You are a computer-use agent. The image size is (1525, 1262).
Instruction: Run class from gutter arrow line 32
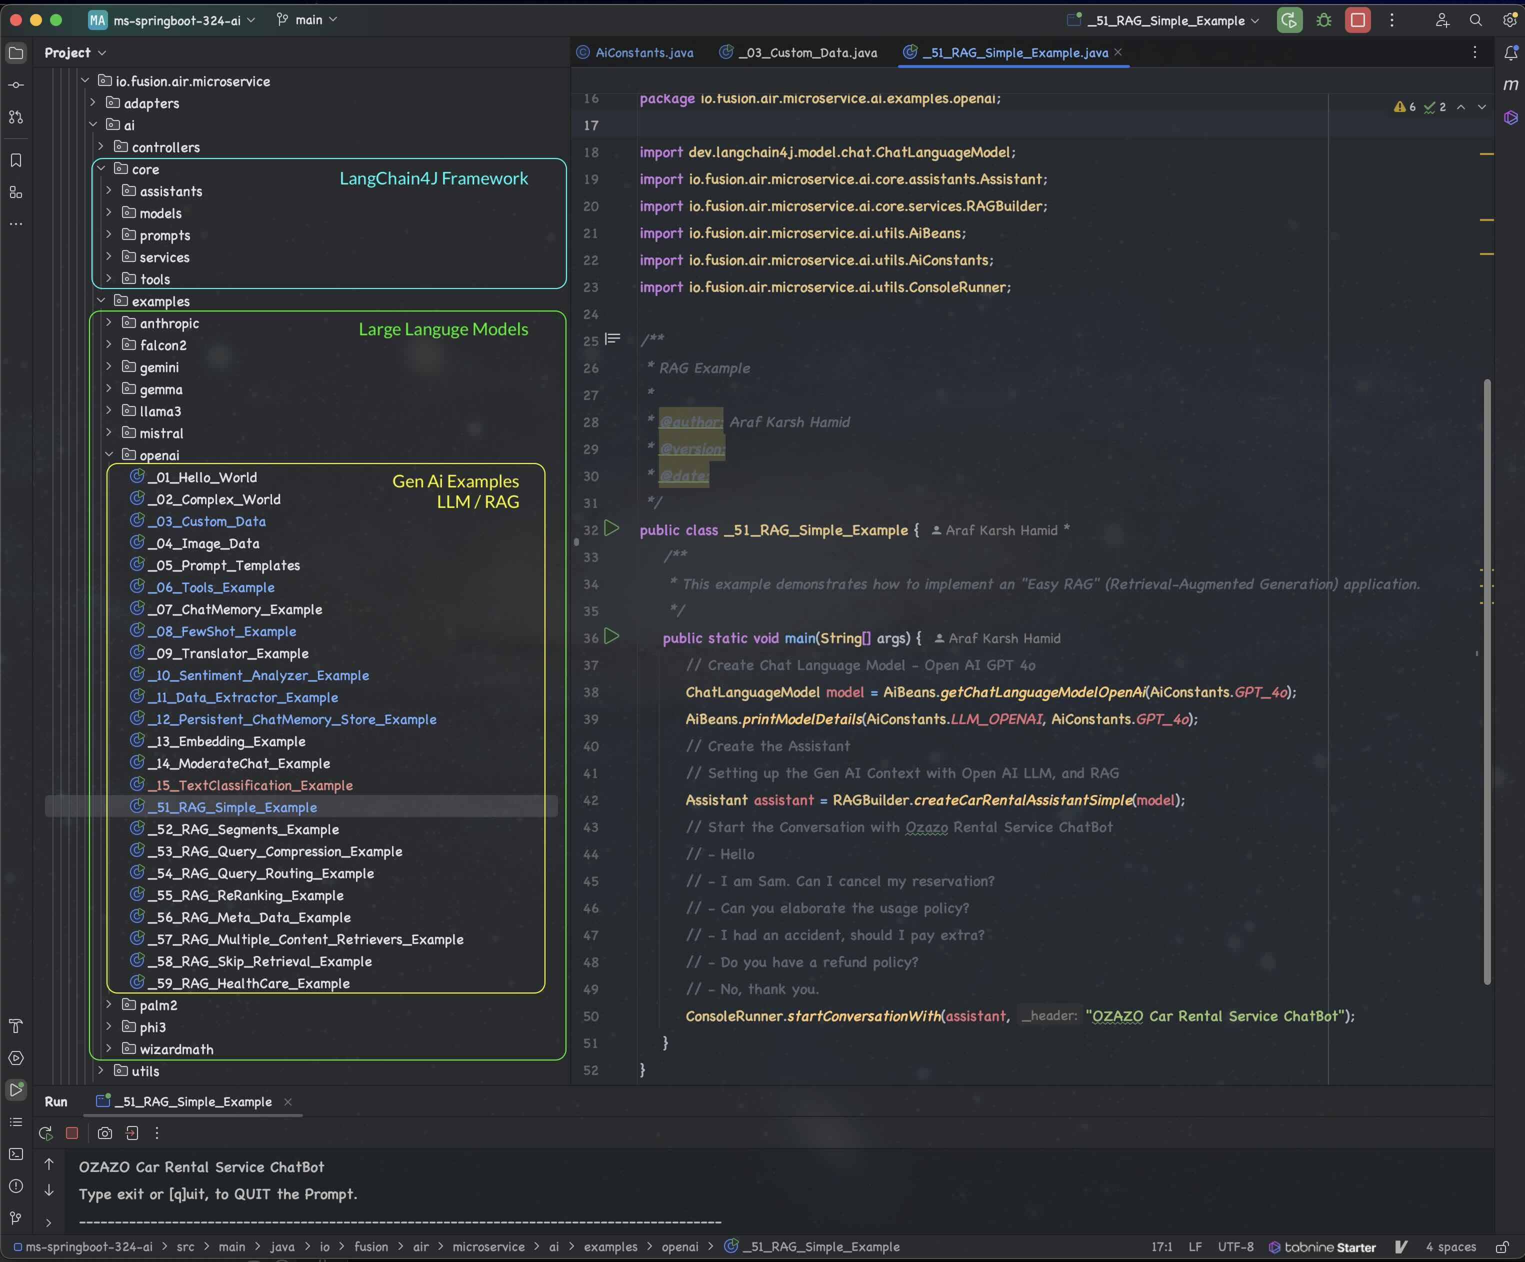612,528
